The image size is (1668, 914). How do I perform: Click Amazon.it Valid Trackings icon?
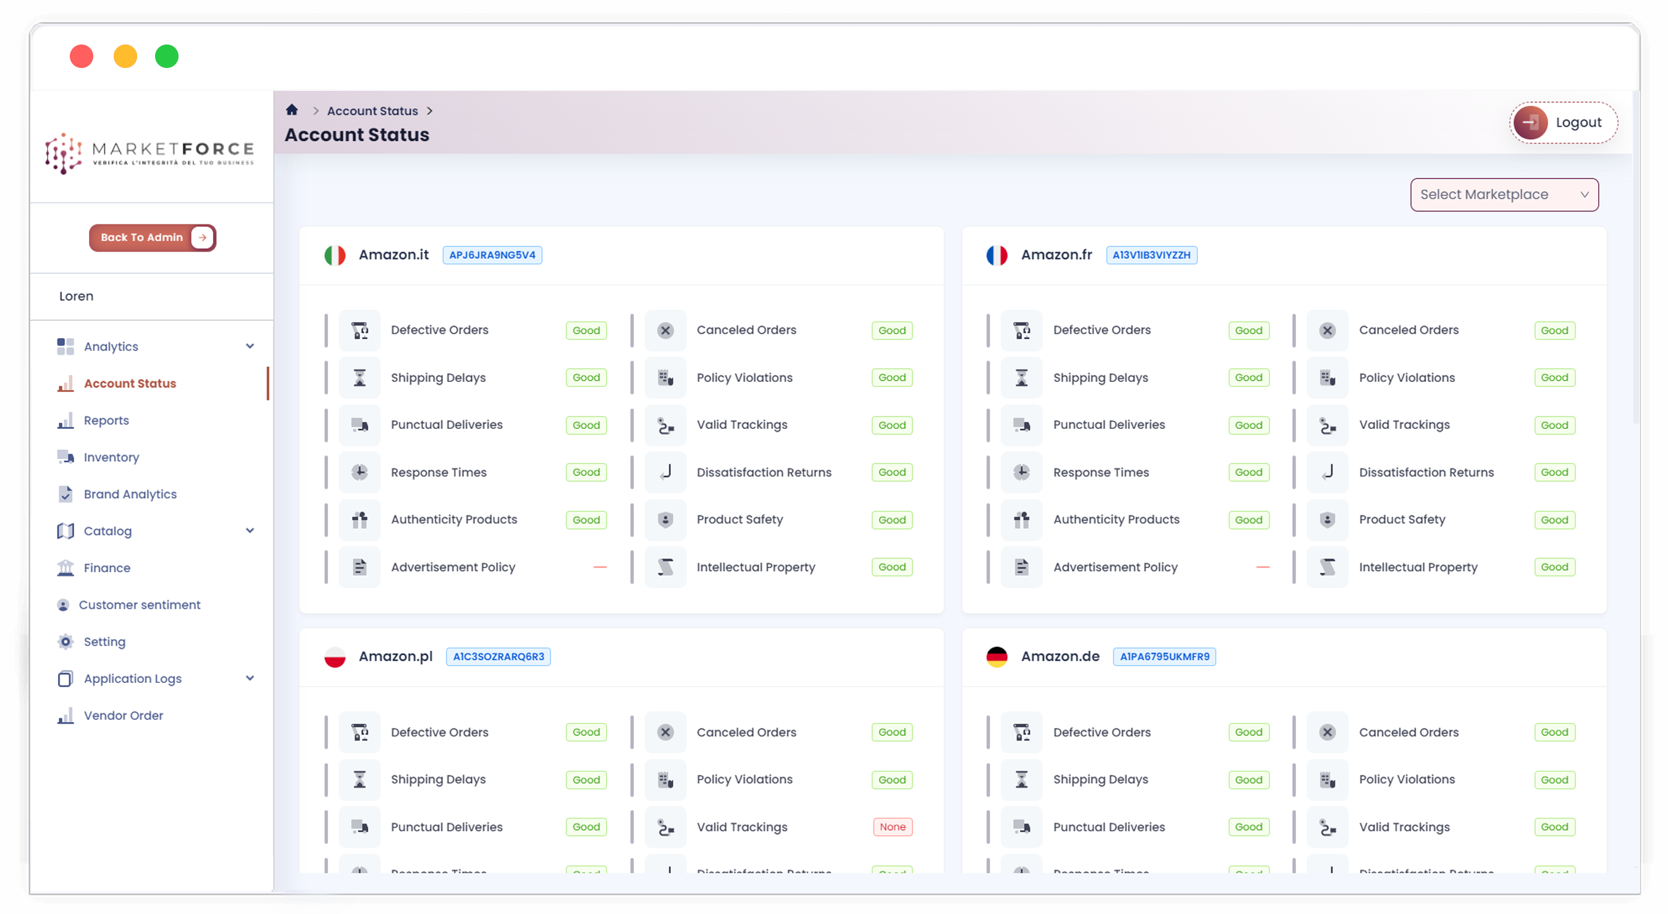click(x=665, y=425)
